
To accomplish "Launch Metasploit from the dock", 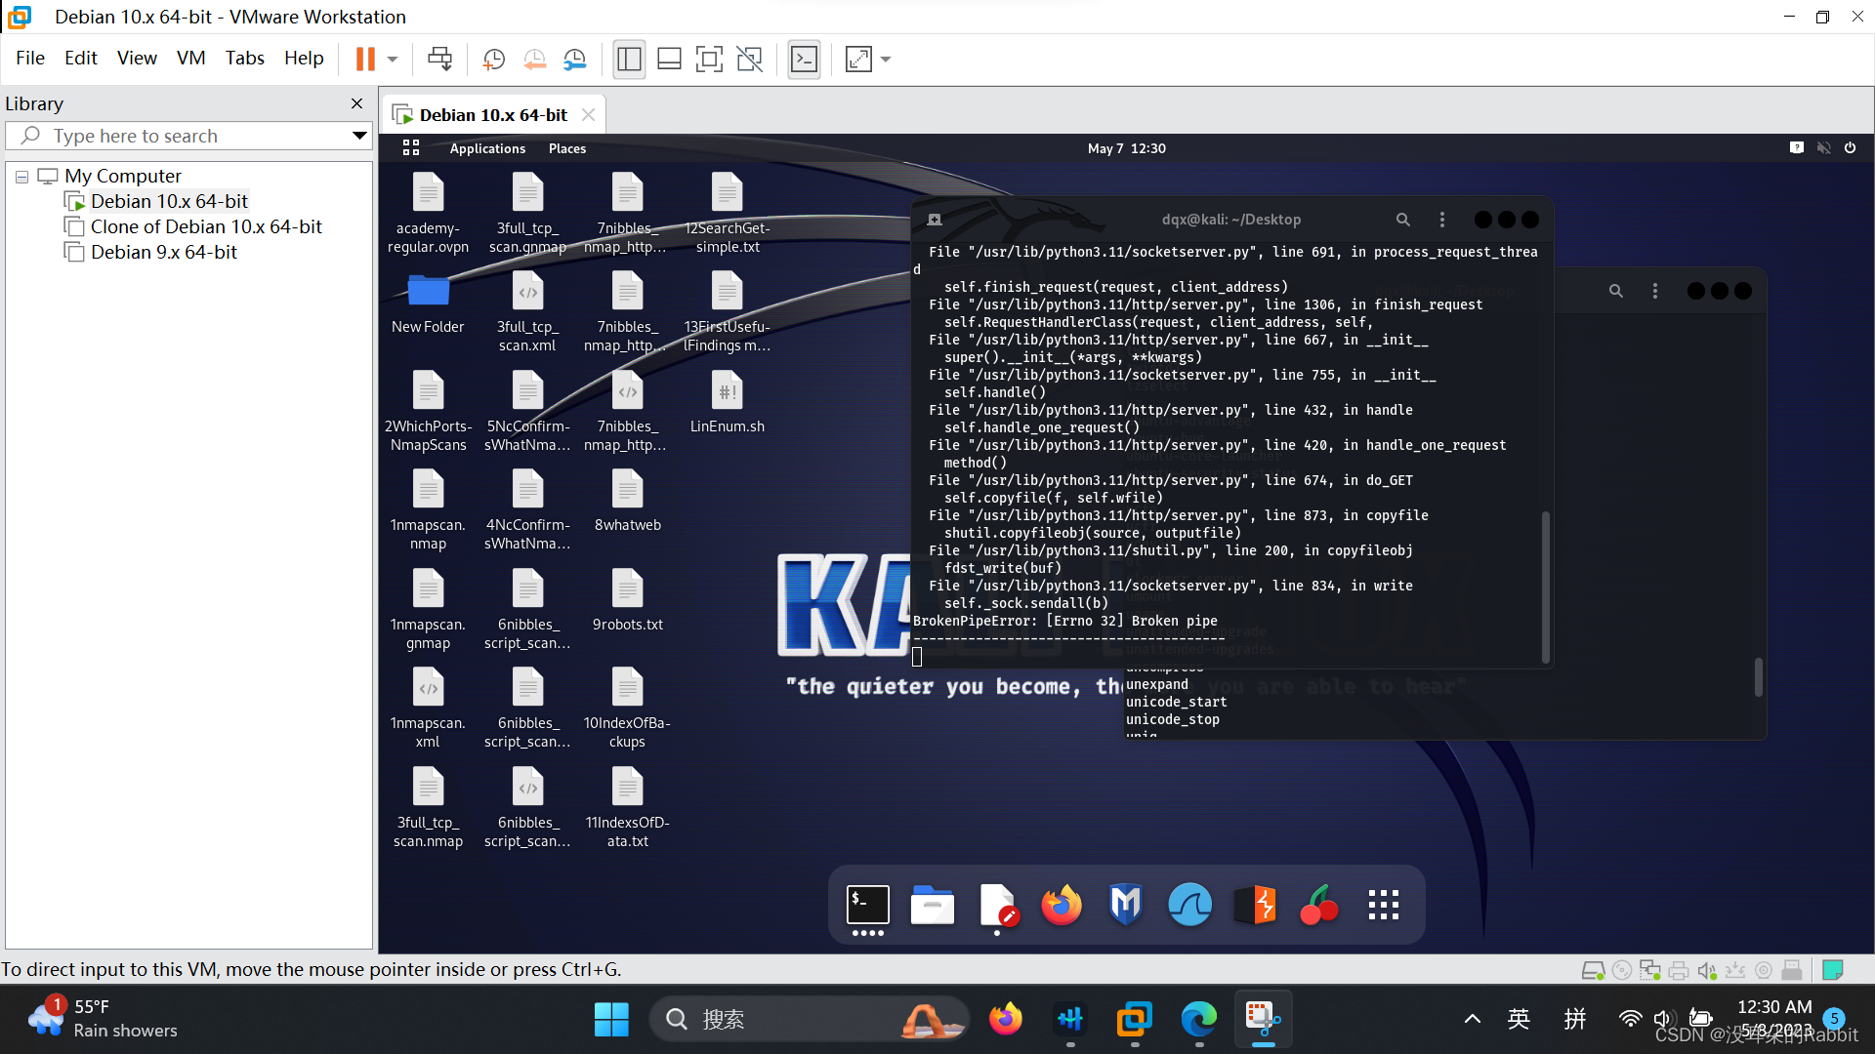I will coord(1126,905).
